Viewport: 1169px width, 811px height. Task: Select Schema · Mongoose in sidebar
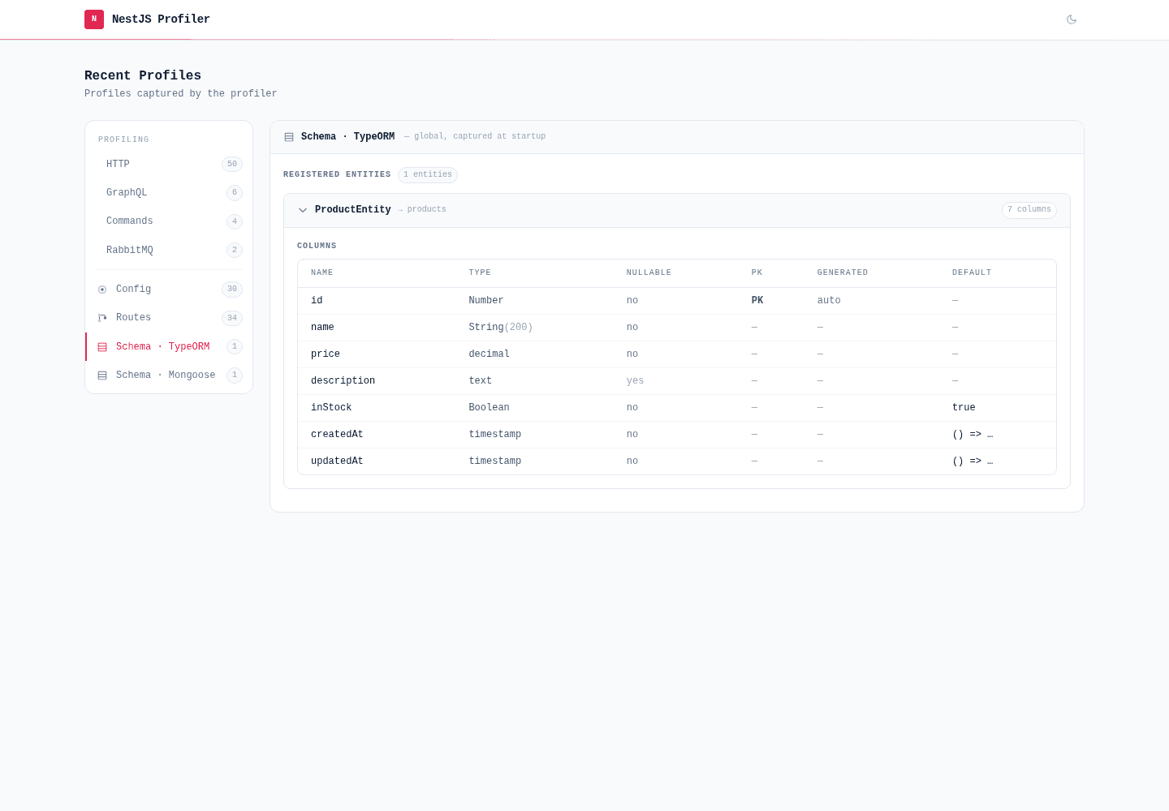(169, 375)
